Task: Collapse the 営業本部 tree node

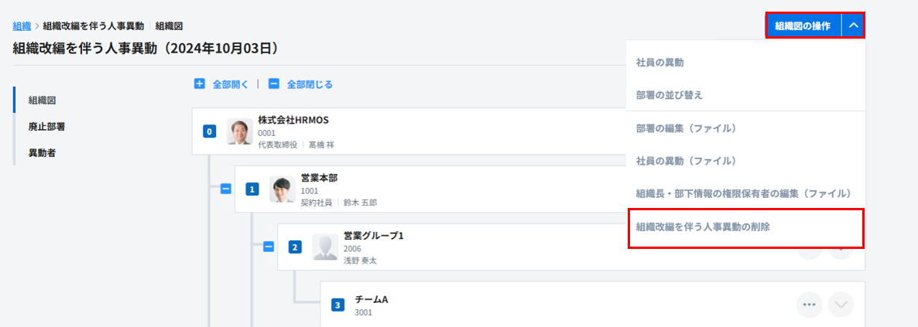Action: point(226,189)
